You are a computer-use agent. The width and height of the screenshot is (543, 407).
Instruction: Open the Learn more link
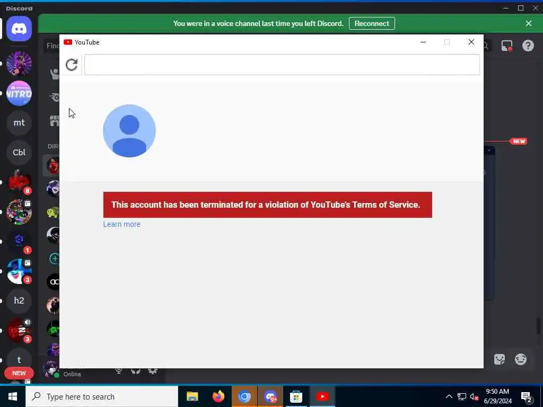121,224
